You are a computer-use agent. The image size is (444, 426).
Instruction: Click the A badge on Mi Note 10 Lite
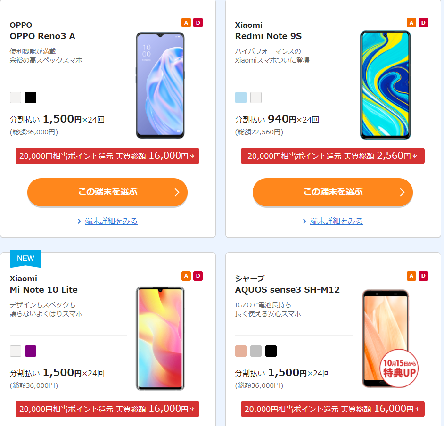186,276
